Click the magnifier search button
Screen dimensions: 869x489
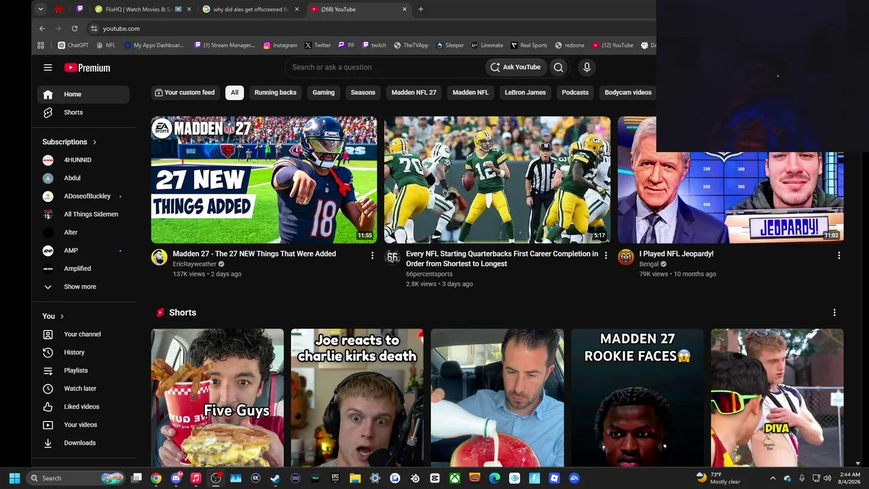point(558,67)
